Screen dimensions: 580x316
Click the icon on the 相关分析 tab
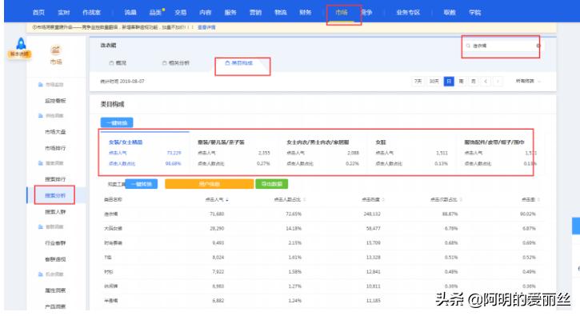(165, 63)
